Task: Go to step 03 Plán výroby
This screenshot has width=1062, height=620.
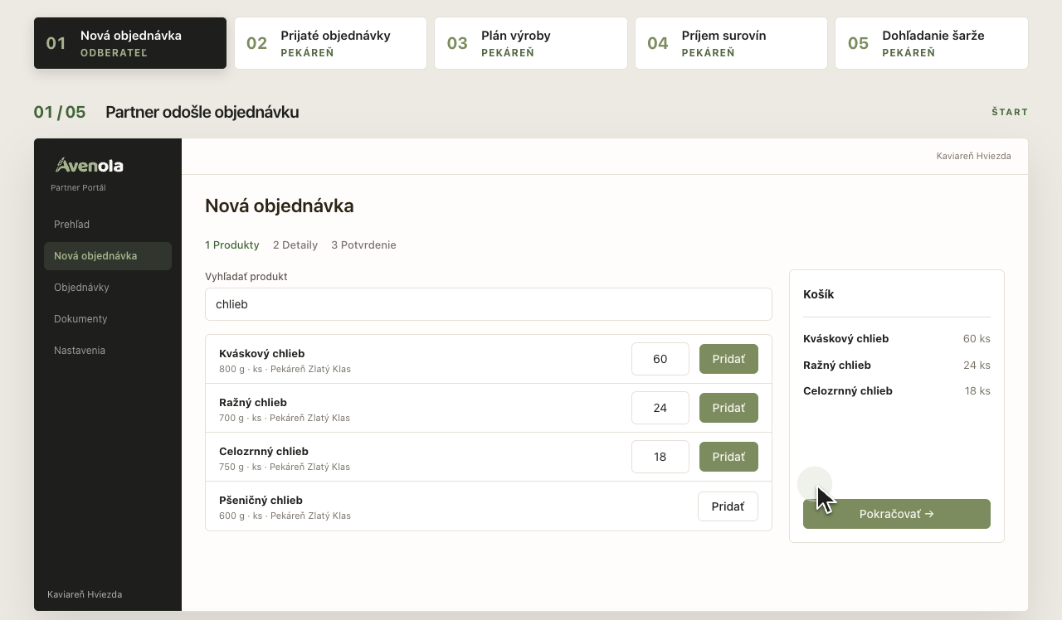Action: coord(531,43)
